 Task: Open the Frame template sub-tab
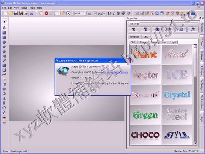(154, 42)
